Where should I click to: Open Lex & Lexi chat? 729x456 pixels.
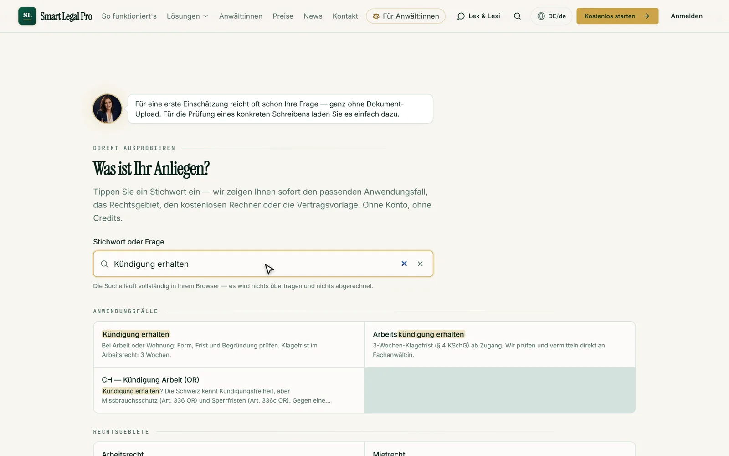478,16
